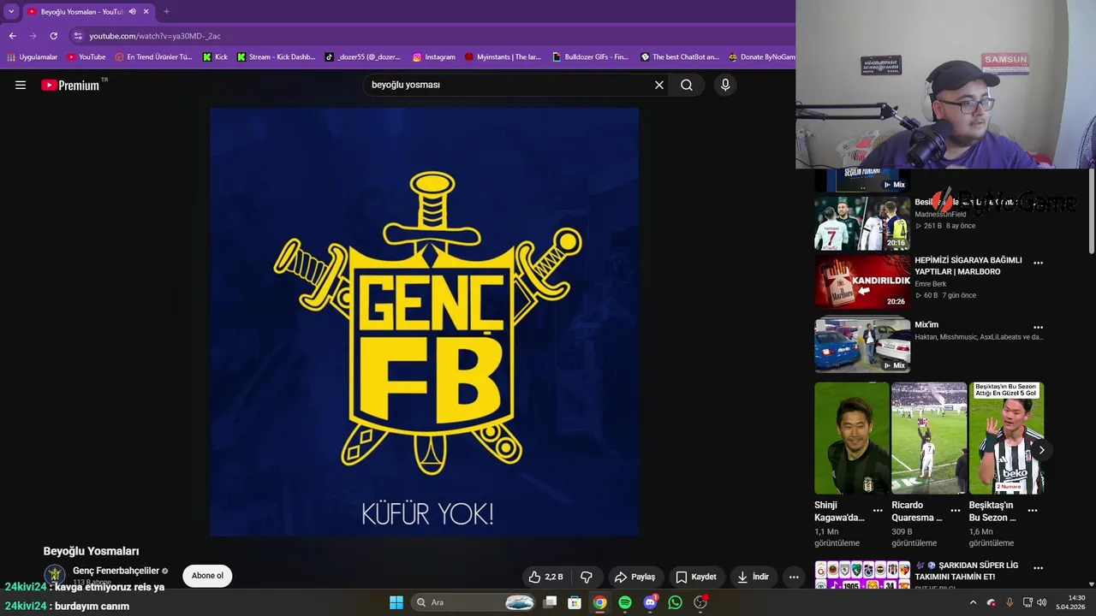Open the Bulldozer GIFs bookmark
Image resolution: width=1096 pixels, height=616 pixels.
(591, 57)
